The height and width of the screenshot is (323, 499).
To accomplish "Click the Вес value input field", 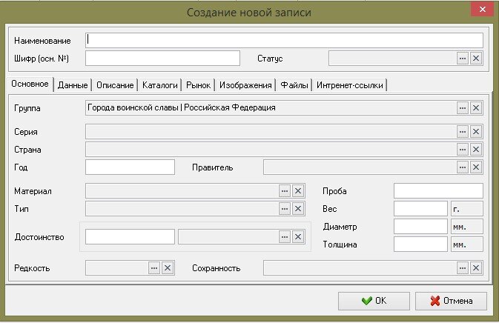I will point(420,209).
